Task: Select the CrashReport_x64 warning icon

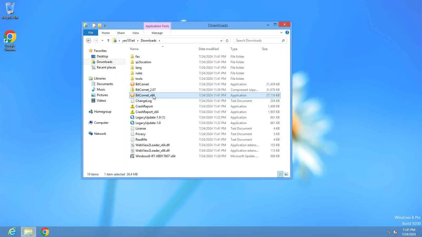Action: click(132, 112)
